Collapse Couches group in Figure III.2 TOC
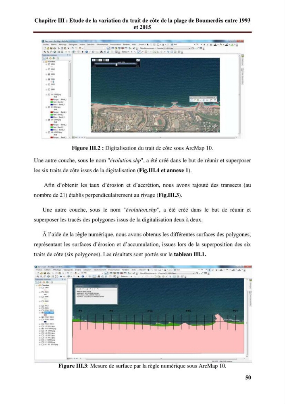The height and width of the screenshot is (404, 285). (x=44, y=62)
